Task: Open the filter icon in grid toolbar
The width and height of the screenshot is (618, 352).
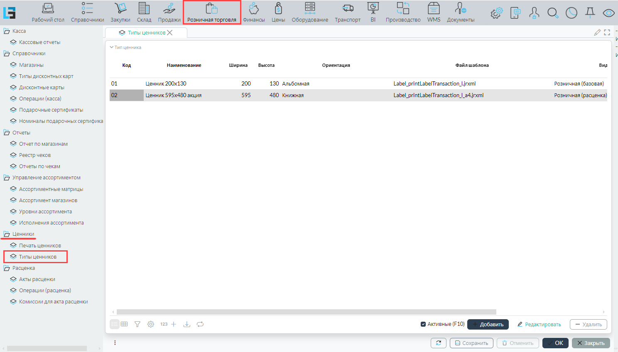Action: point(137,324)
